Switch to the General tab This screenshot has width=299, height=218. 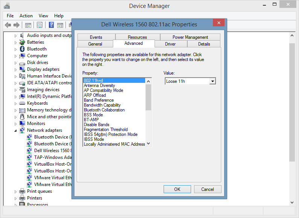[x=95, y=44]
